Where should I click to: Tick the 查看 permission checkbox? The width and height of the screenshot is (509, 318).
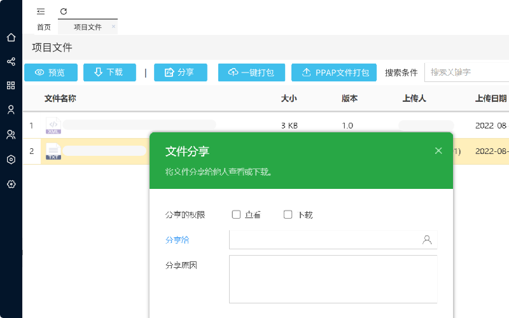[x=236, y=215]
